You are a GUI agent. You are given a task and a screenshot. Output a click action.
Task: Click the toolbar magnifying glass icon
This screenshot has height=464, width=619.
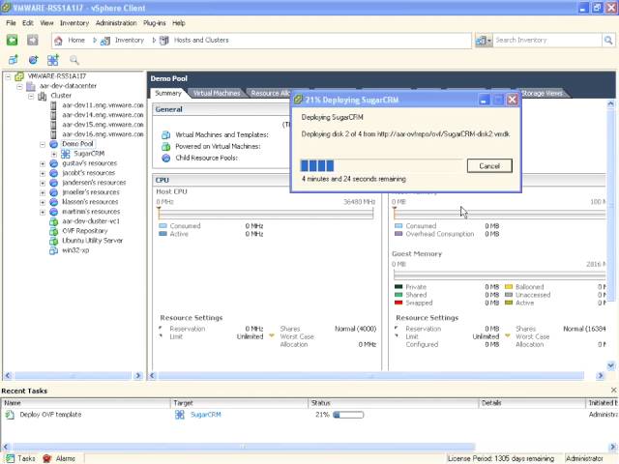pos(74,60)
